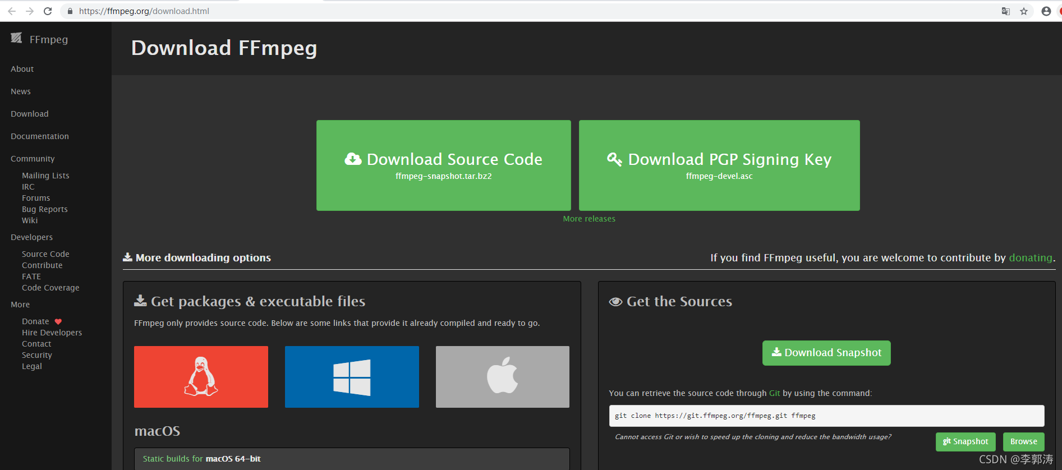The image size is (1062, 470).
Task: Open the translate page icon
Action: [1006, 11]
